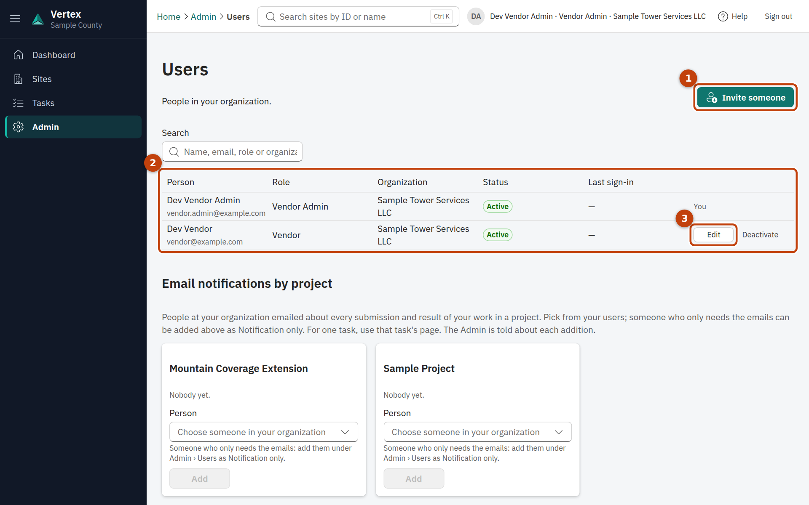Open Tasks in the sidebar
Image resolution: width=809 pixels, height=505 pixels.
(x=73, y=103)
